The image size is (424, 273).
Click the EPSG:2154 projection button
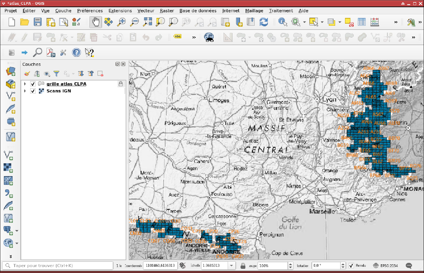(x=386, y=266)
